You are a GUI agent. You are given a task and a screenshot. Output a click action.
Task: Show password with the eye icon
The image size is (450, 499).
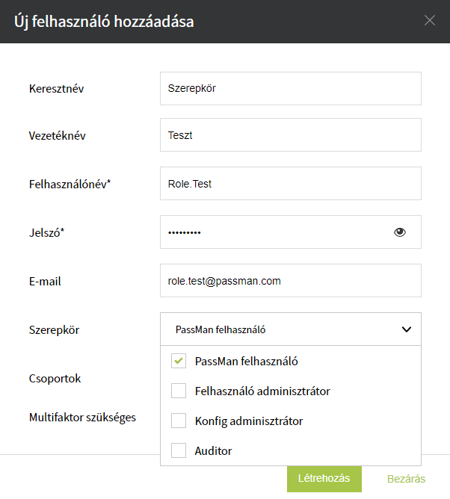click(400, 232)
